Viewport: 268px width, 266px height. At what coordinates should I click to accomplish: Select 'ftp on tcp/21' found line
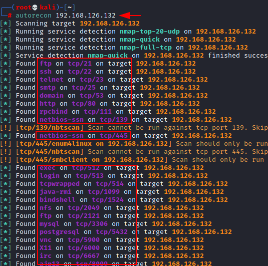click(66, 64)
